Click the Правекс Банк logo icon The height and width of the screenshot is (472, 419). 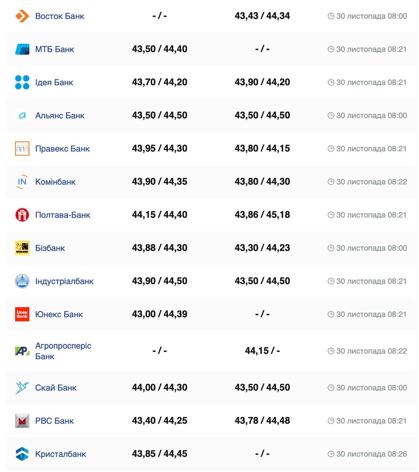[x=22, y=149]
